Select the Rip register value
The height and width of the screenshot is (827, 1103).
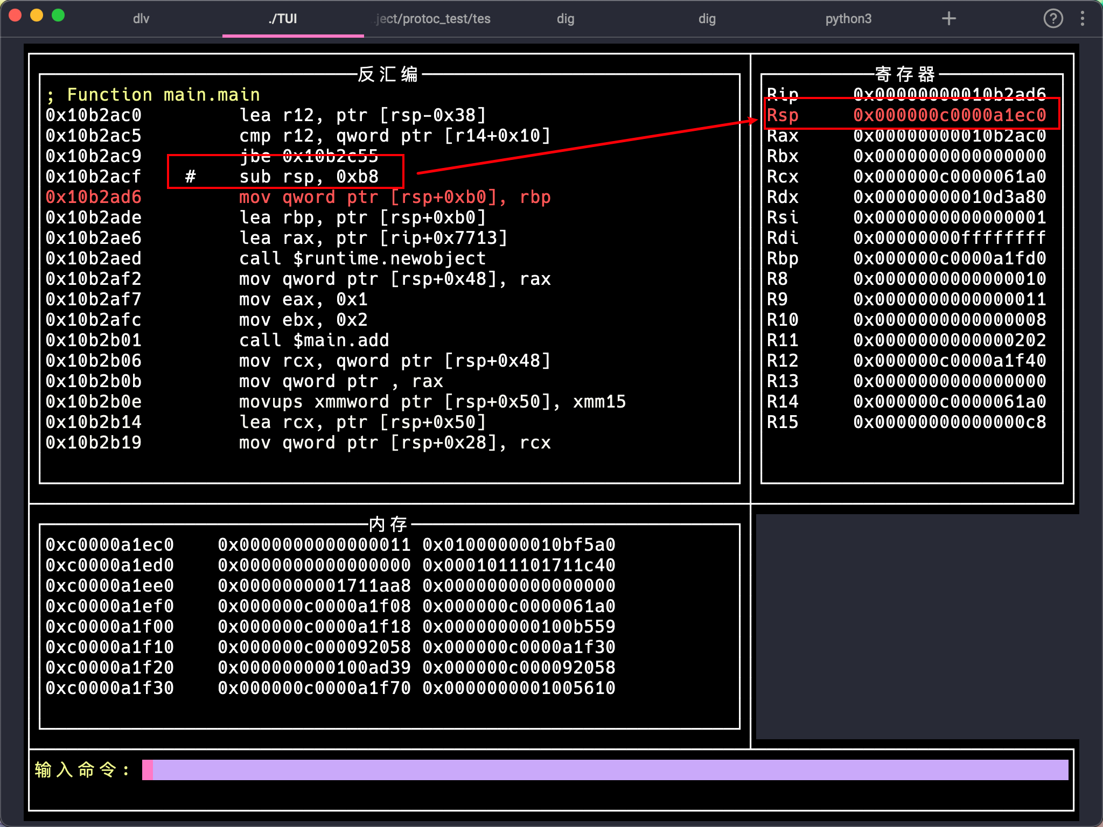pos(949,94)
